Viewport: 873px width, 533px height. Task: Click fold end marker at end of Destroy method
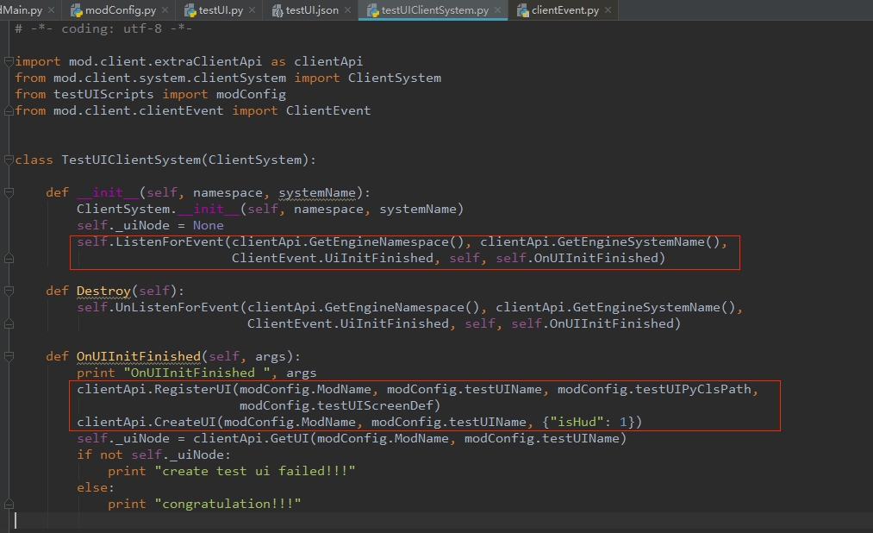click(9, 323)
